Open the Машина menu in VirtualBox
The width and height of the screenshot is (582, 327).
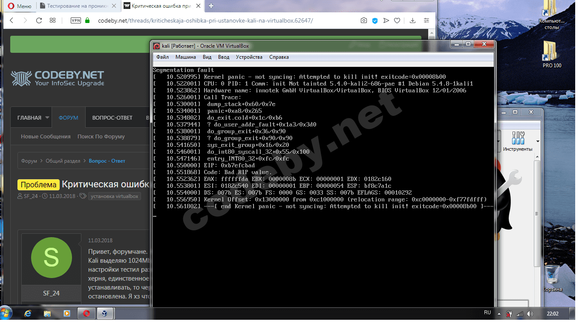pyautogui.click(x=186, y=57)
